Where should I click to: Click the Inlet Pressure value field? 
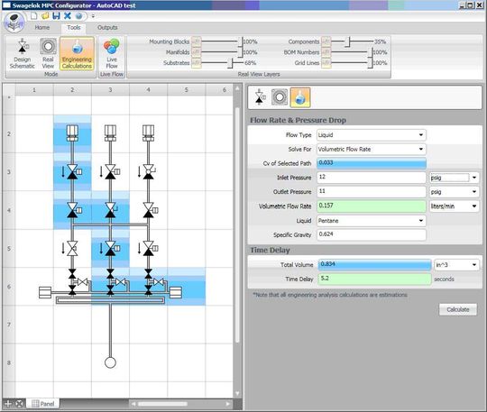[x=372, y=178]
